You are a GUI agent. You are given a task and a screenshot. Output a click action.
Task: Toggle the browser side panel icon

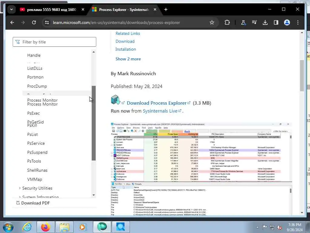coord(276,22)
